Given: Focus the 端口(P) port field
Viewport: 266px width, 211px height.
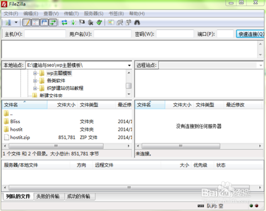Looking at the screenshot, I should tap(225, 34).
